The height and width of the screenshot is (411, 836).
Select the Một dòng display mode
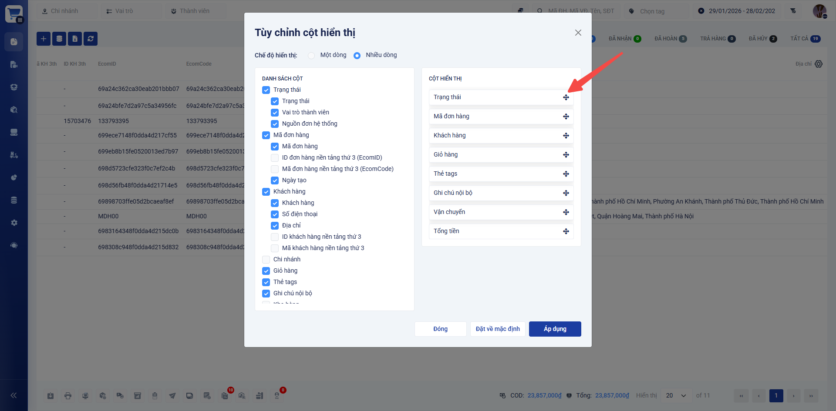pos(311,55)
